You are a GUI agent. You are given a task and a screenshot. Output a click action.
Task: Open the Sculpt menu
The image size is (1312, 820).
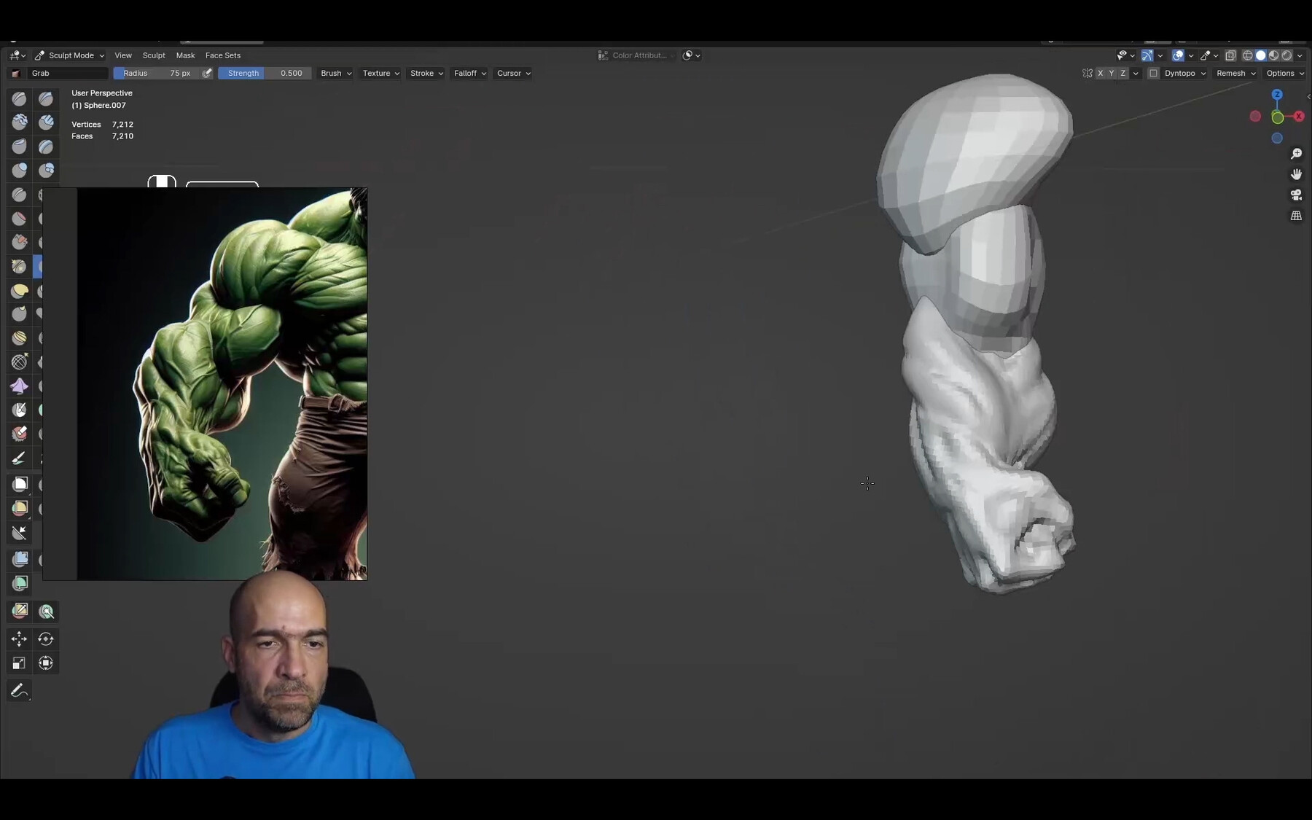[154, 55]
